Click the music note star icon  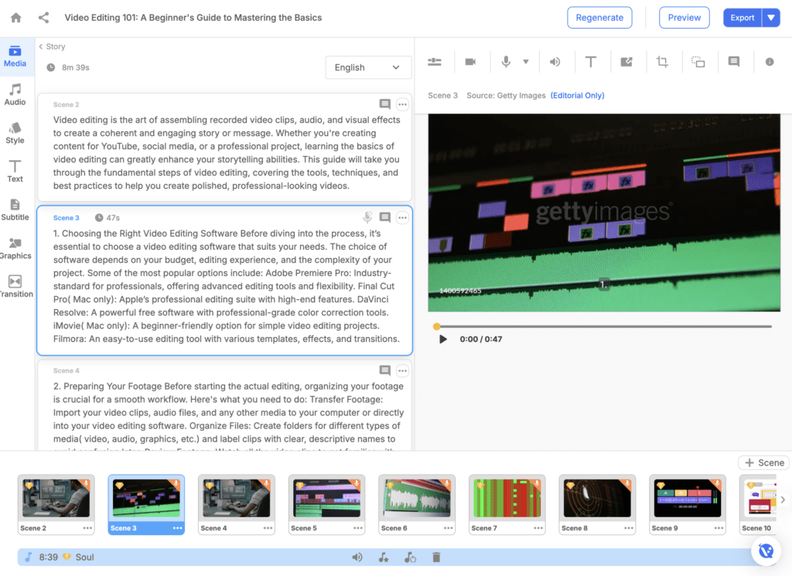click(384, 557)
